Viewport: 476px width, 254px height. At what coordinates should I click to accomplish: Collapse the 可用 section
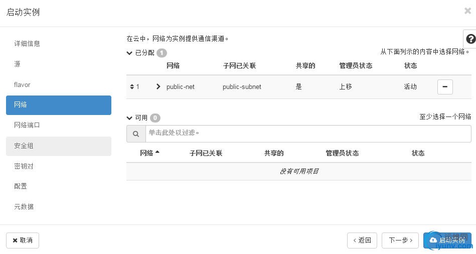(129, 118)
